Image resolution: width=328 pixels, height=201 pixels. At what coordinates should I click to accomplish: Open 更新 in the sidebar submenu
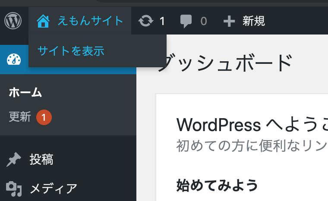tap(20, 117)
